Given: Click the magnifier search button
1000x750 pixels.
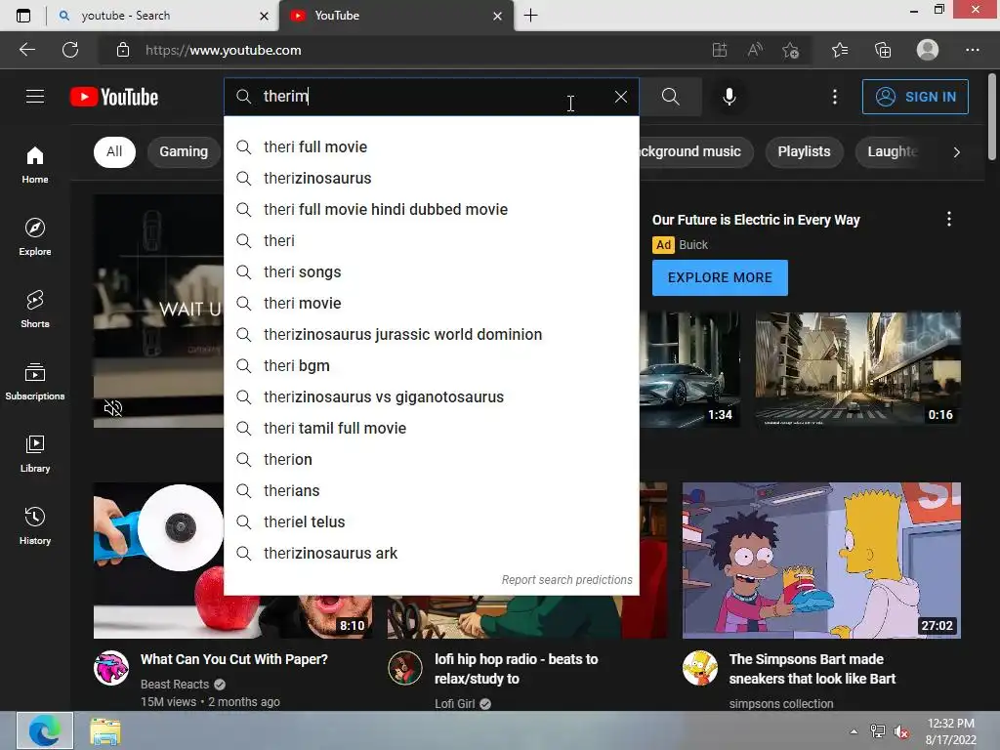Looking at the screenshot, I should click(x=670, y=97).
